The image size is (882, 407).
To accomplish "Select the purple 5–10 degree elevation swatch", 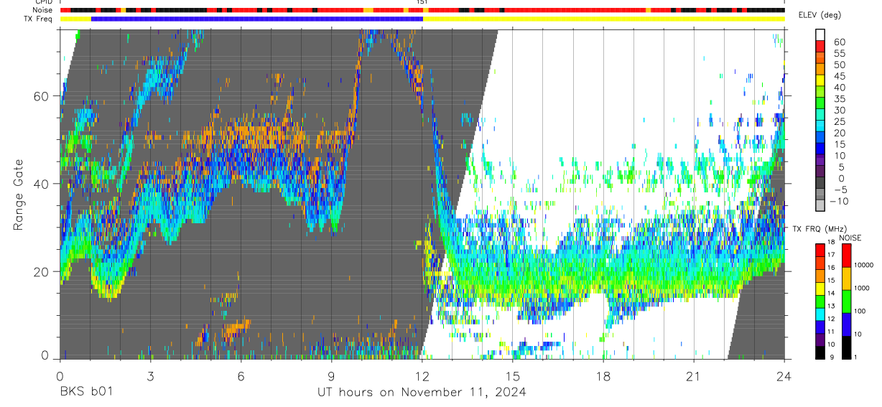I will click(820, 160).
